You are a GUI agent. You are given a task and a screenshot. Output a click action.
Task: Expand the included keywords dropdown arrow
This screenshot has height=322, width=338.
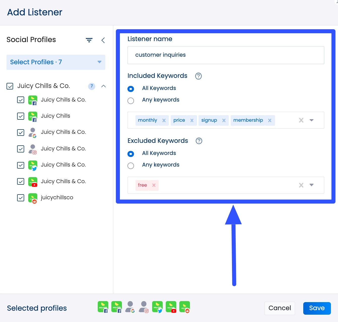[312, 120]
